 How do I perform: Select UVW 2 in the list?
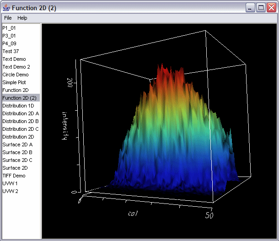[10, 191]
